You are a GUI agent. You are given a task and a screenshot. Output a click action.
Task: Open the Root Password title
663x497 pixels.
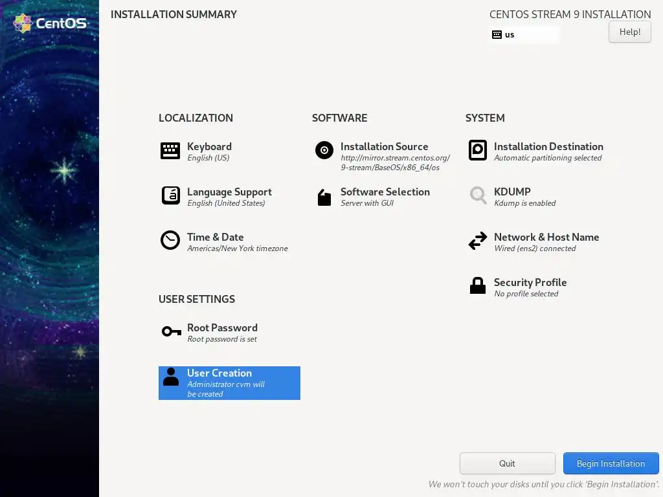[223, 327]
